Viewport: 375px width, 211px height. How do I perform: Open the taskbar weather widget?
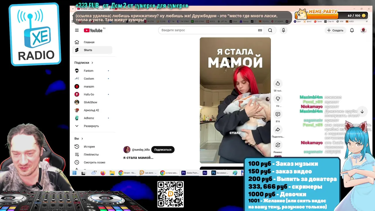coord(94,173)
